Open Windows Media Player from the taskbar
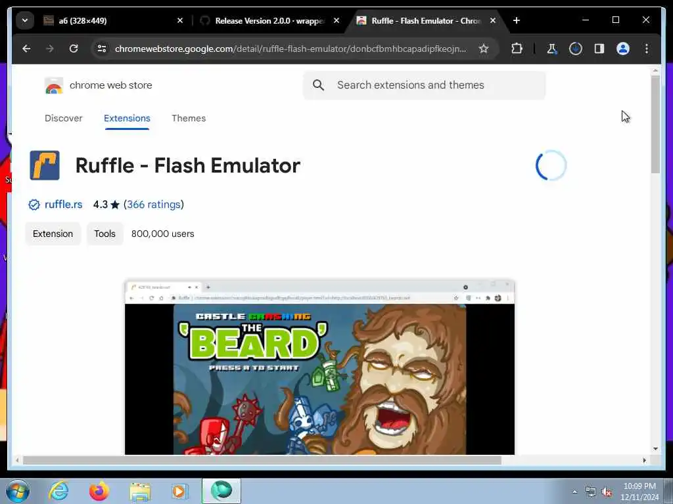This screenshot has width=673, height=504. pos(180,491)
